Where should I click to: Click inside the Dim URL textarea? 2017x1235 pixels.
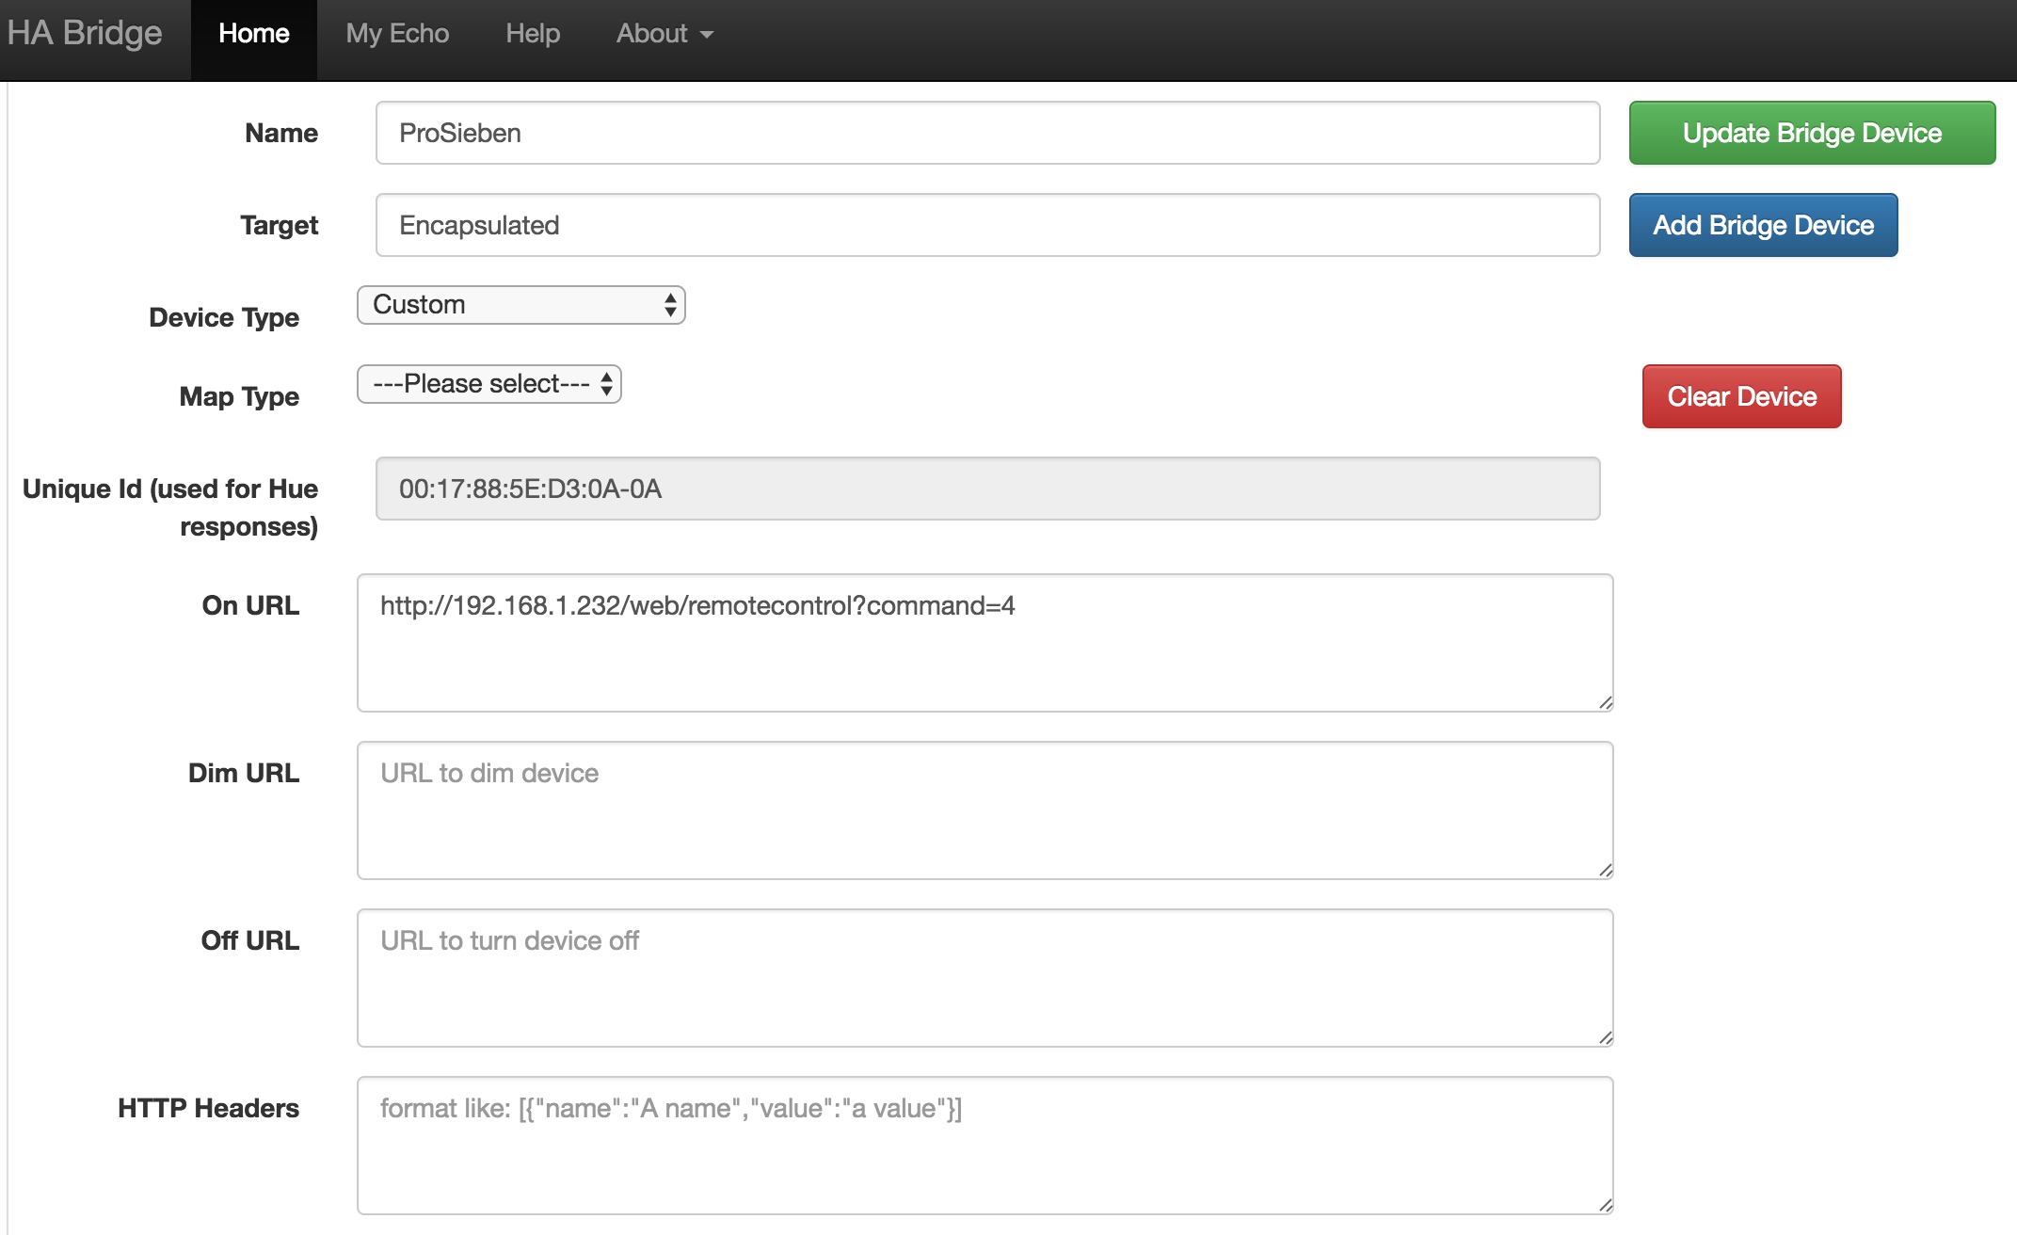click(984, 810)
